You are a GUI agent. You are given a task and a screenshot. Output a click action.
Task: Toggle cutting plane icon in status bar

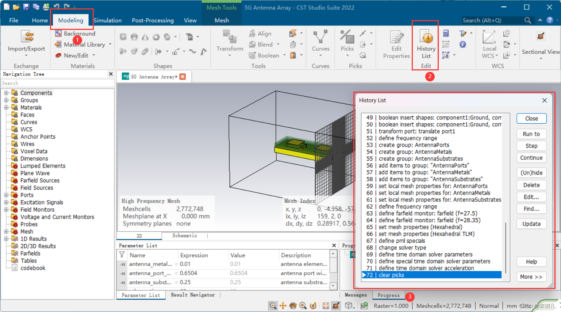click(x=336, y=306)
